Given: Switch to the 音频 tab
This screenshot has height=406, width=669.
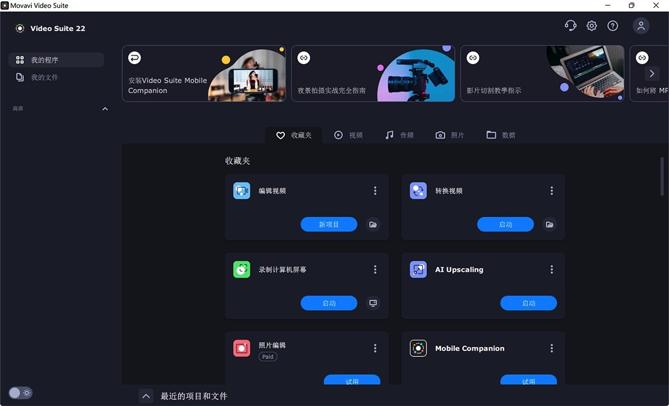Looking at the screenshot, I should (399, 135).
